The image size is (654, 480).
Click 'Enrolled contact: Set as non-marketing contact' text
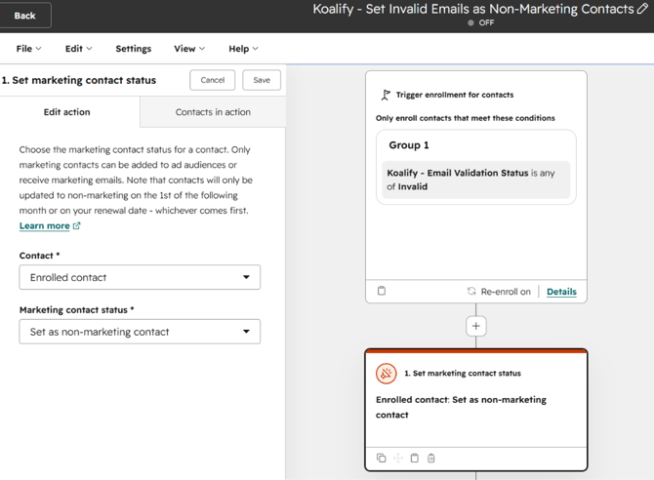tap(461, 407)
